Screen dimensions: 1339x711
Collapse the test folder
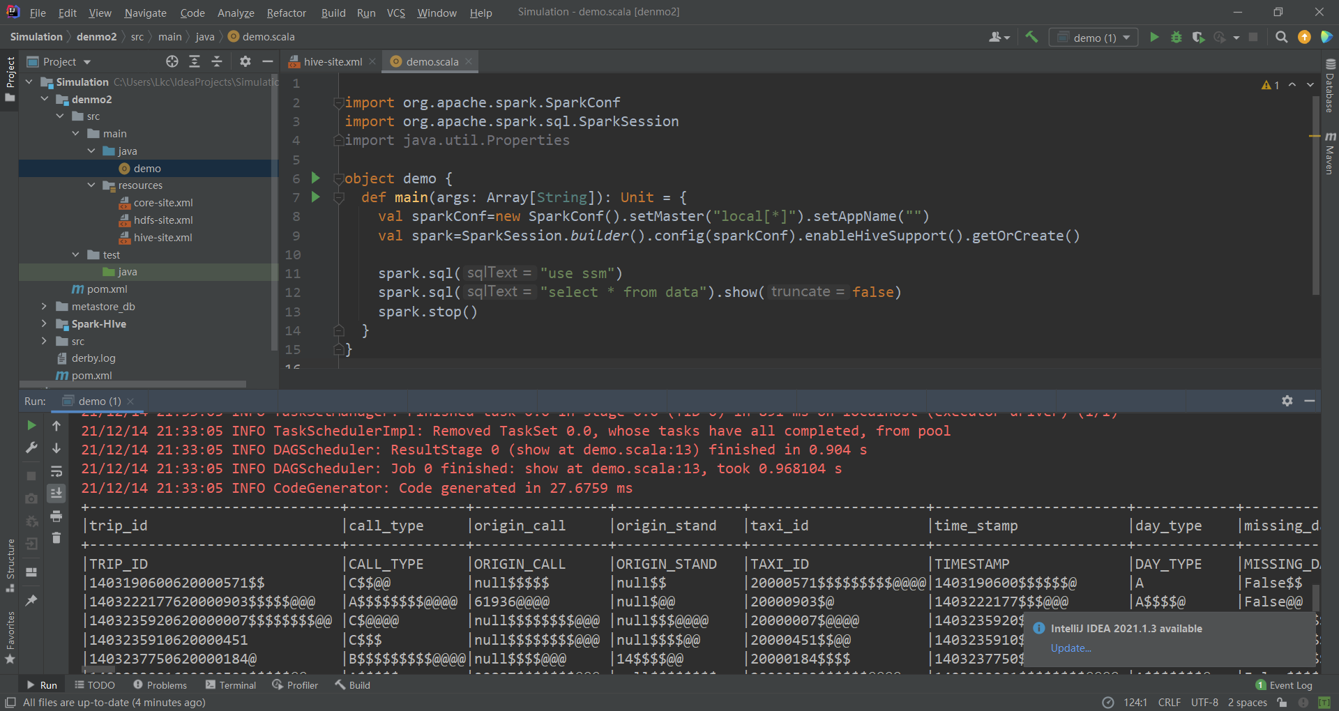[x=75, y=254]
